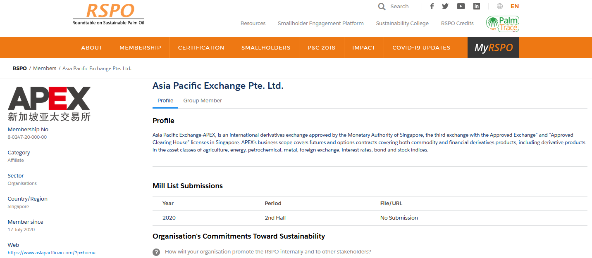Click the File/URL column header
The height and width of the screenshot is (258, 592).
[x=391, y=203]
